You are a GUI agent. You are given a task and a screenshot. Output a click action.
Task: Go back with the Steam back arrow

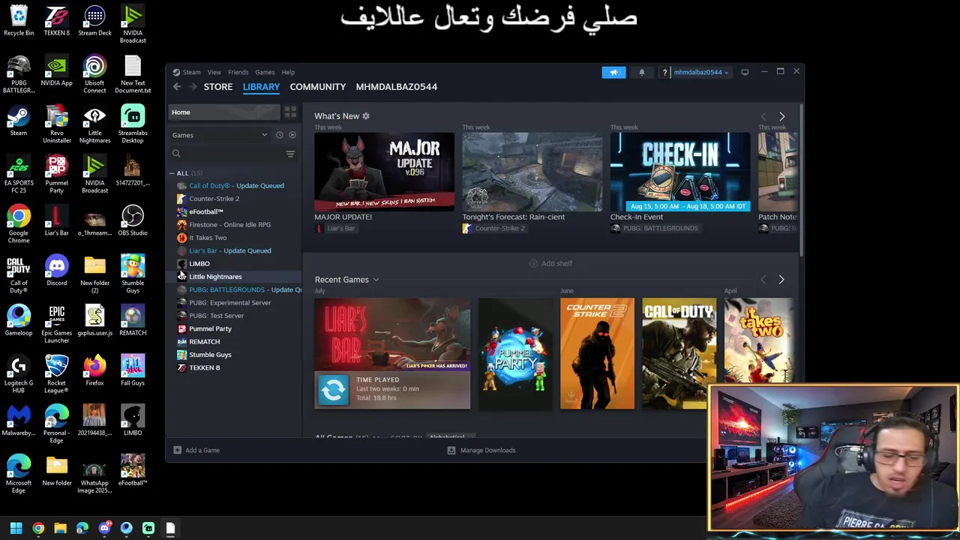point(177,87)
